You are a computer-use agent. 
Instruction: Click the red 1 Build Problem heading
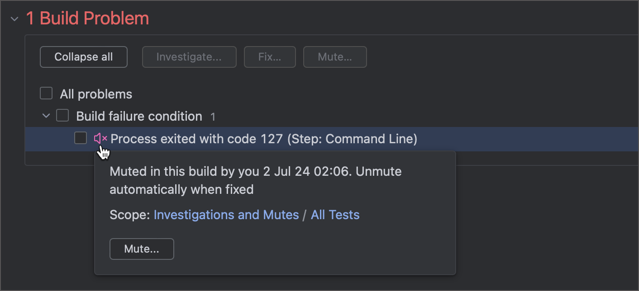click(87, 19)
